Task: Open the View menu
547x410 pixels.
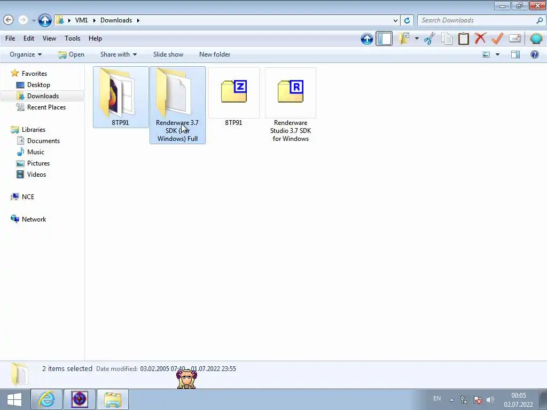Action: click(x=49, y=38)
